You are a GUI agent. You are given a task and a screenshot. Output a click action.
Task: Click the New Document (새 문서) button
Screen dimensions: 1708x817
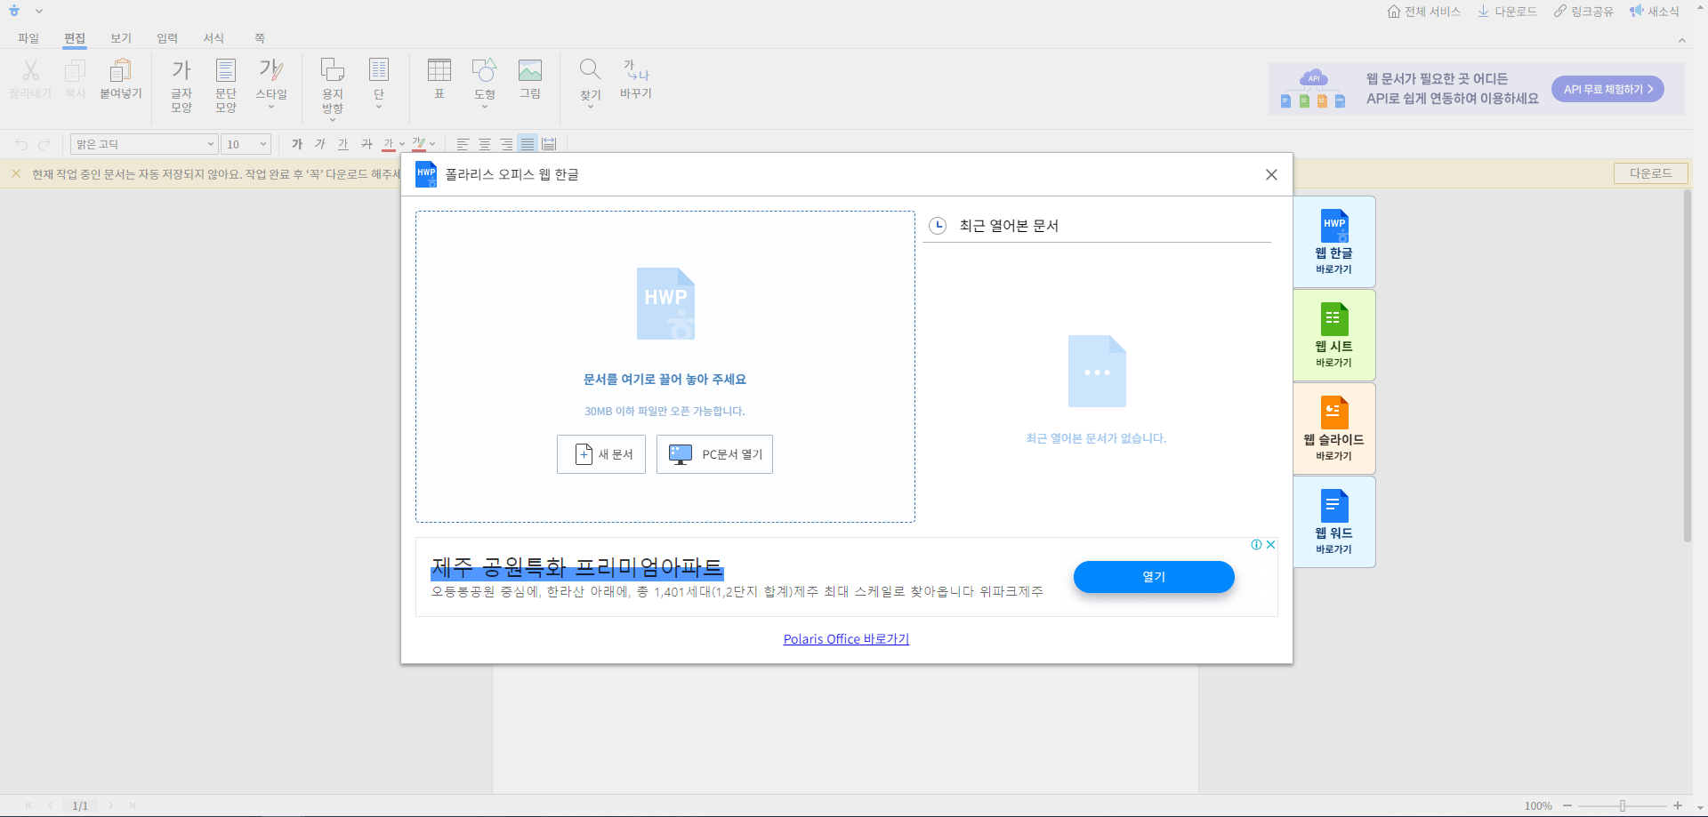coord(601,454)
